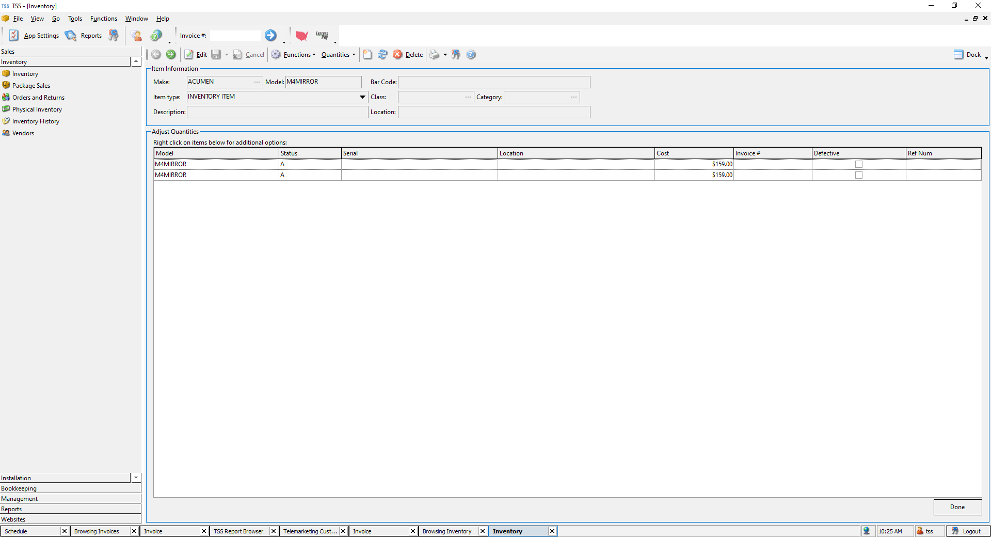Viewport: 991px width, 537px height.
Task: Open the Express Pay icon
Action: (322, 36)
